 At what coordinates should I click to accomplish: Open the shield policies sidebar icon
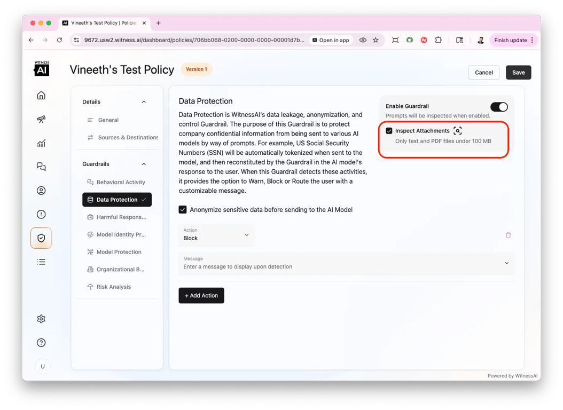click(x=41, y=238)
